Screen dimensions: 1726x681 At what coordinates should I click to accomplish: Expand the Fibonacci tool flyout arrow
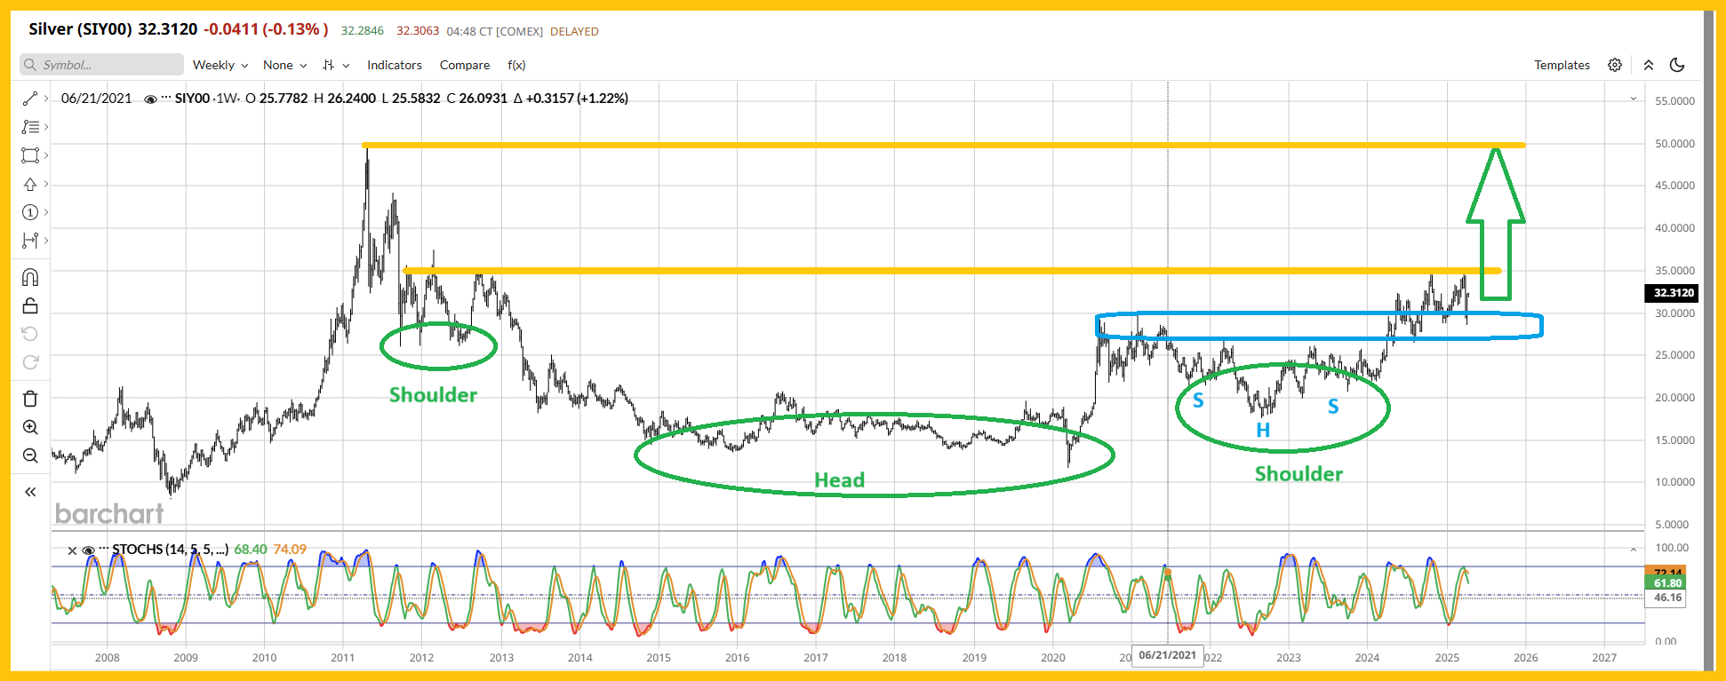coord(46,127)
